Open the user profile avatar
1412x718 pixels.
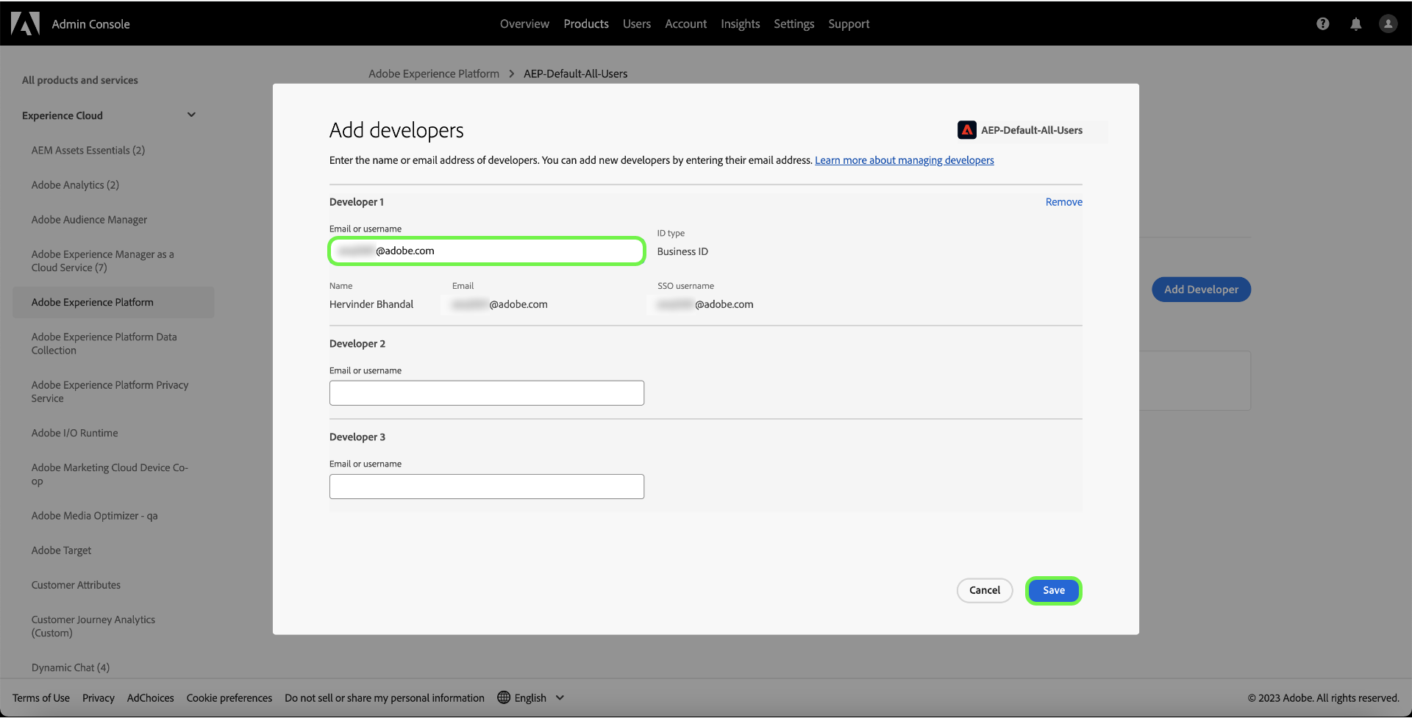tap(1388, 24)
